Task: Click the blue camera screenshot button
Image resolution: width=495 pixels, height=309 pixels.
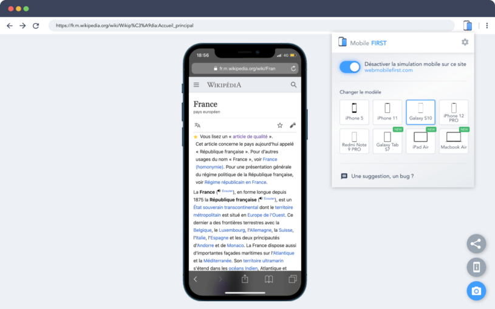Action: point(476,291)
